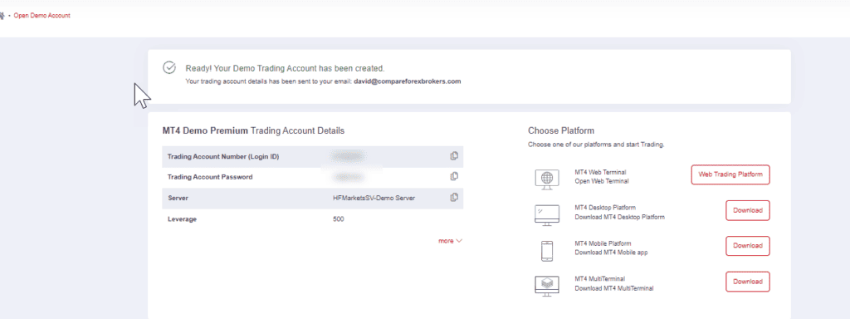850x319 pixels.
Task: Open the Open Demo Account breadcrumb link
Action: click(x=42, y=16)
